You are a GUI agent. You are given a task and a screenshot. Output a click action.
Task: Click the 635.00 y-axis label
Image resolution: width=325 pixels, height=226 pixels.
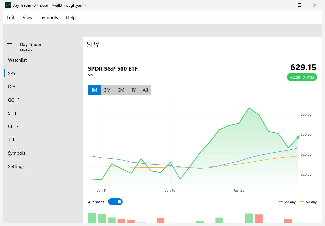(306, 114)
